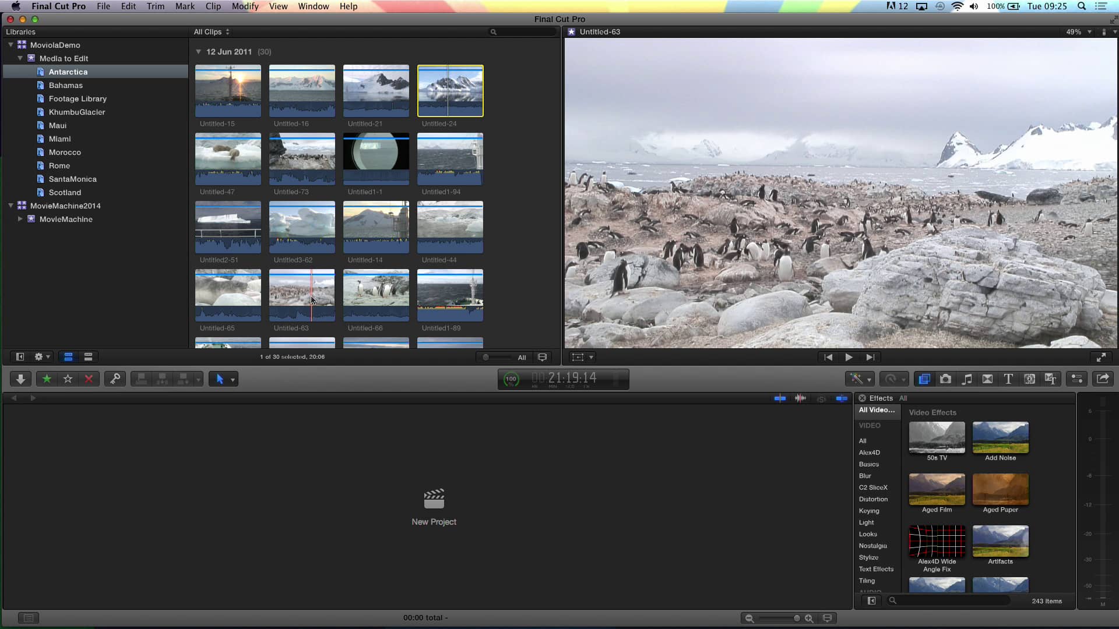Click the Media Import down-arrow icon

[x=20, y=379]
